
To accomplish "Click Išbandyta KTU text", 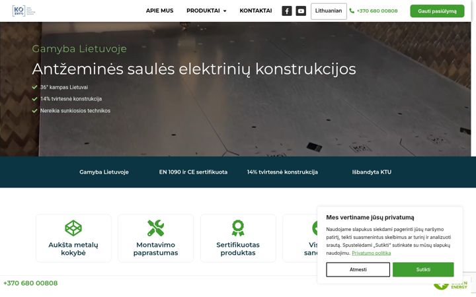I will tap(372, 172).
